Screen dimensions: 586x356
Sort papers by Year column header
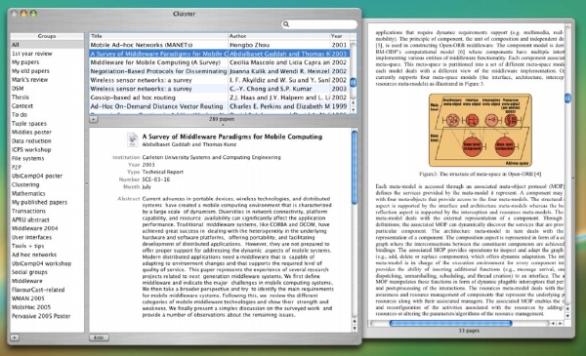339,36
